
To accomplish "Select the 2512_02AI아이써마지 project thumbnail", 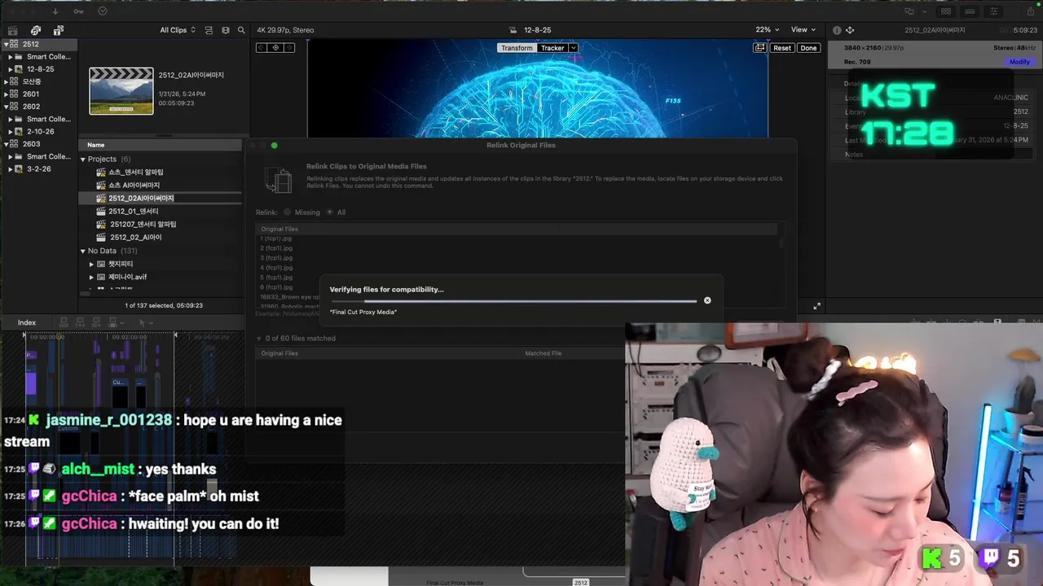I will (121, 91).
